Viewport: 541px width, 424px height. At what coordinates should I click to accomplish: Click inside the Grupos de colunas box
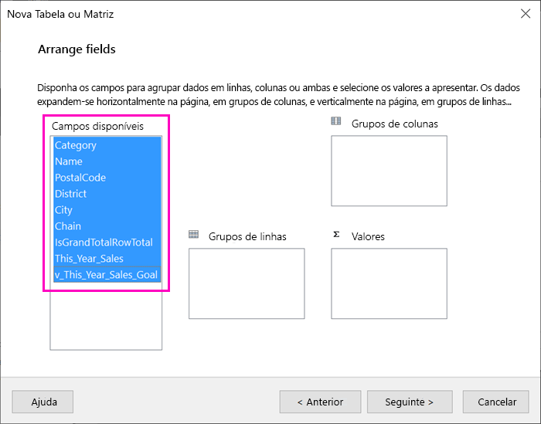[x=389, y=171]
